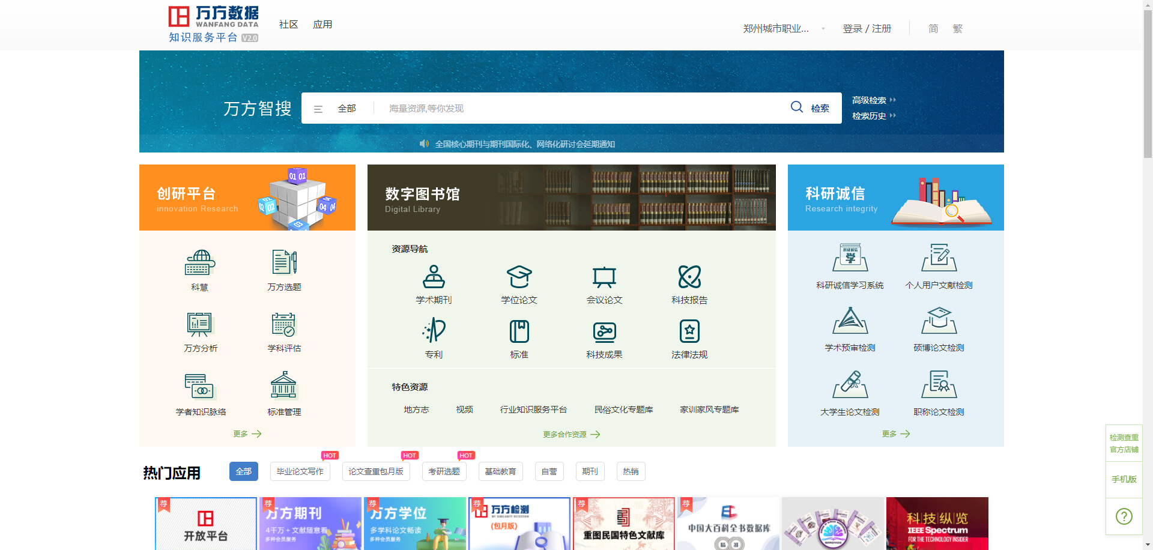Image resolution: width=1153 pixels, height=550 pixels.
Task: Open the 专利 patent icon
Action: coord(434,331)
